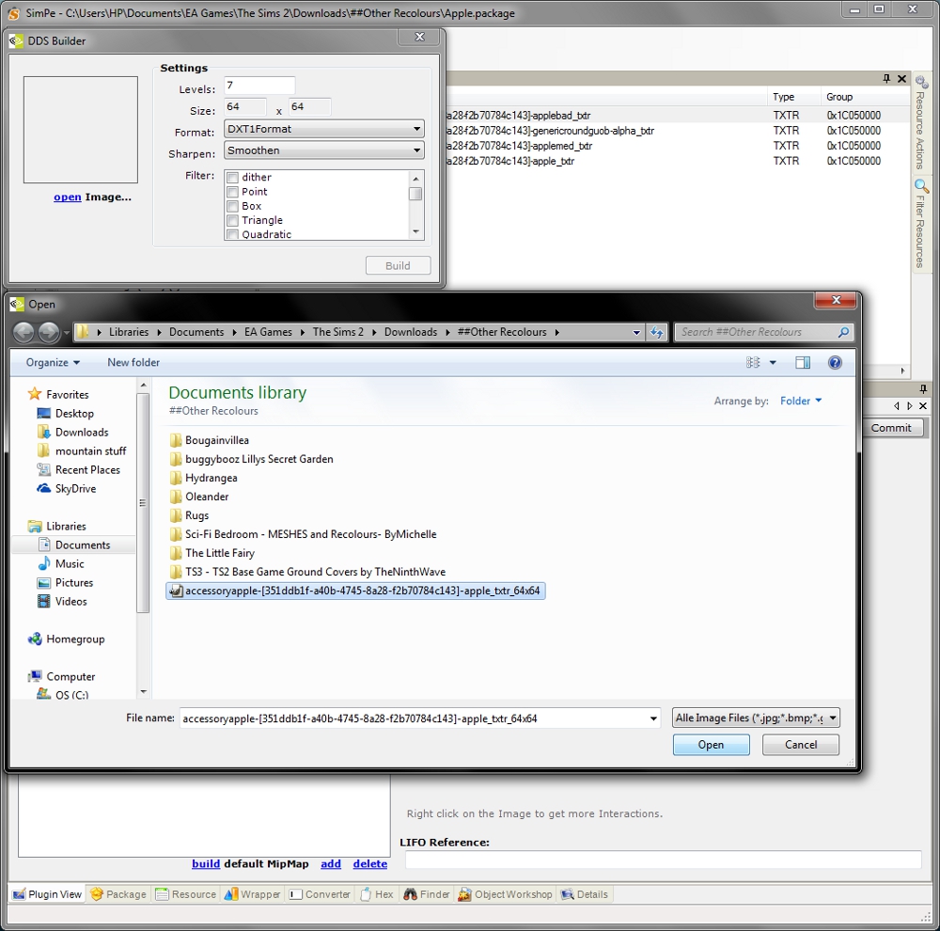Click the help icon in Open dialog
The height and width of the screenshot is (931, 940).
(x=834, y=363)
